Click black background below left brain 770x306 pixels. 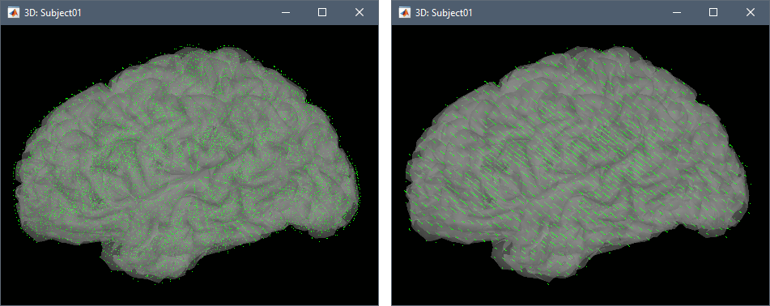tap(189, 294)
